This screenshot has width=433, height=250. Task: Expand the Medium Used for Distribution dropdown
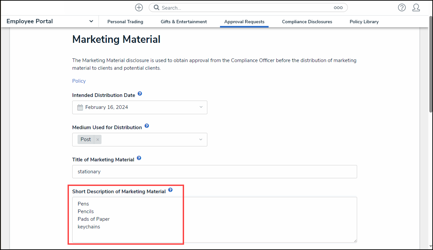point(201,139)
